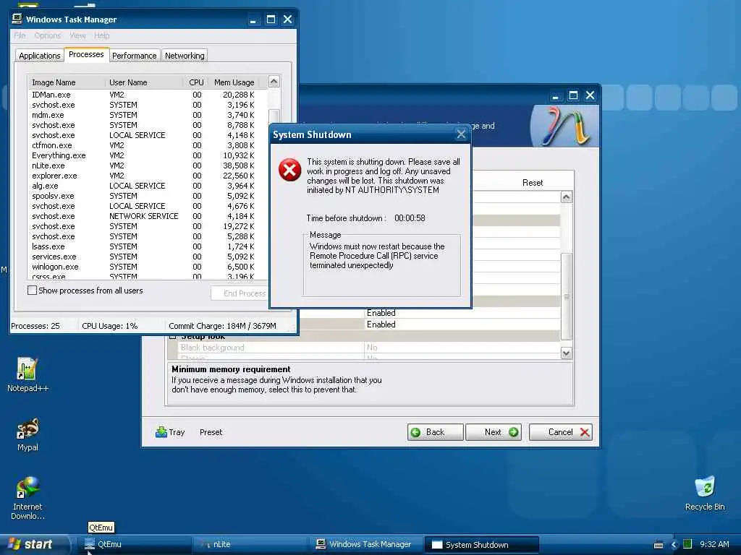Click the CPU Usage status bar entry
Image resolution: width=741 pixels, height=555 pixels.
pyautogui.click(x=110, y=326)
